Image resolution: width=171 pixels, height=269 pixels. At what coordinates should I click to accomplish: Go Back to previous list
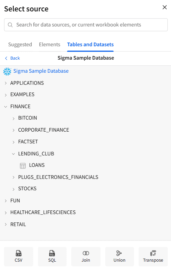coord(12,58)
